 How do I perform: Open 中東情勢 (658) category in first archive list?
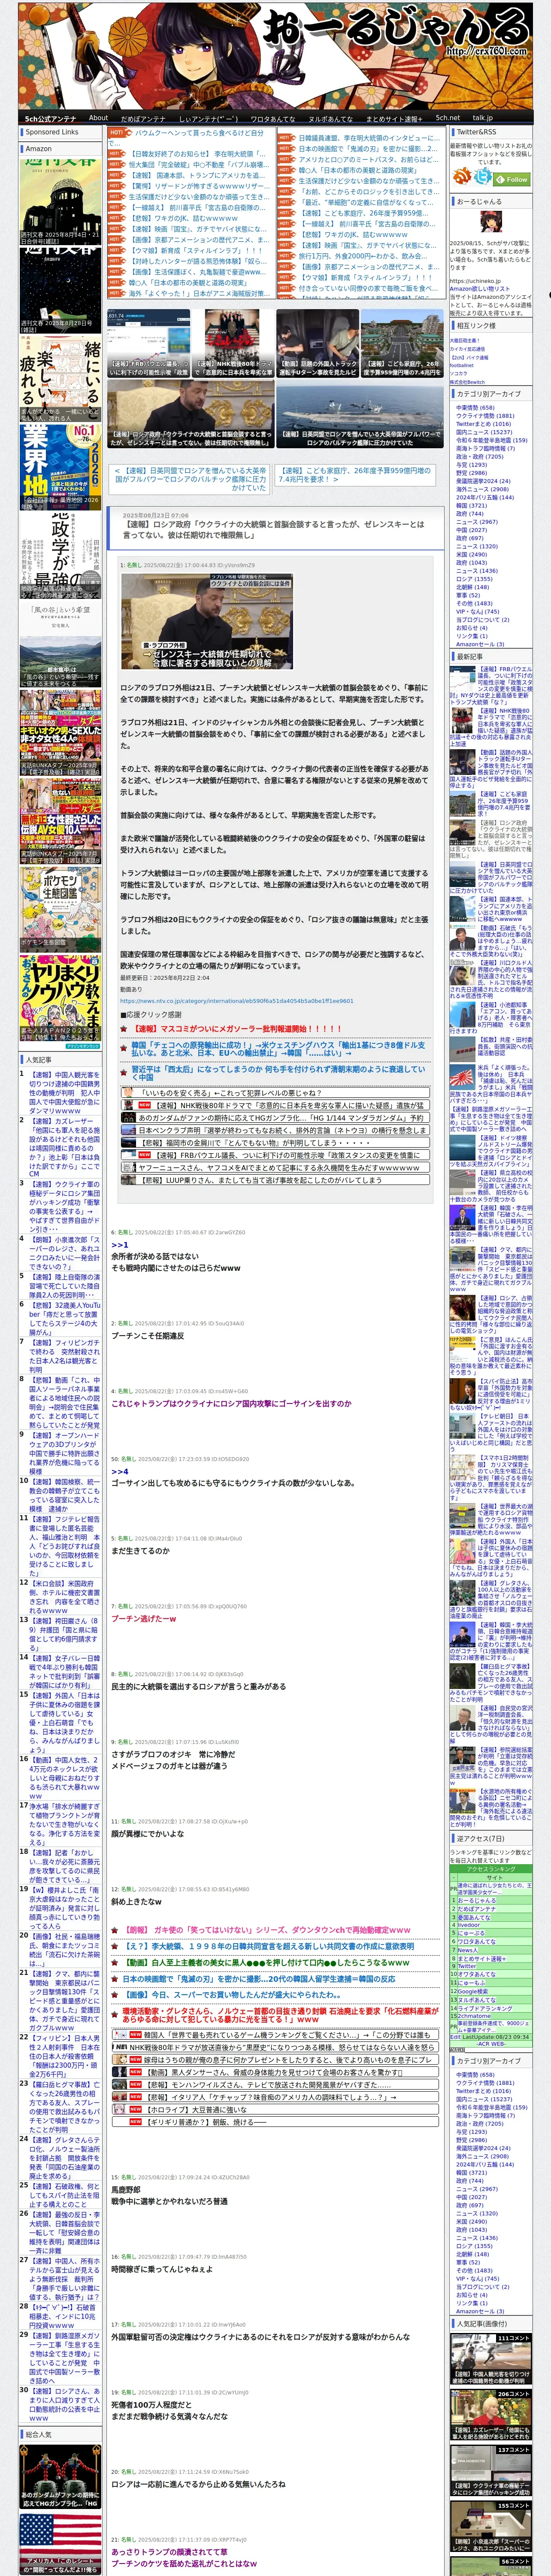[475, 407]
